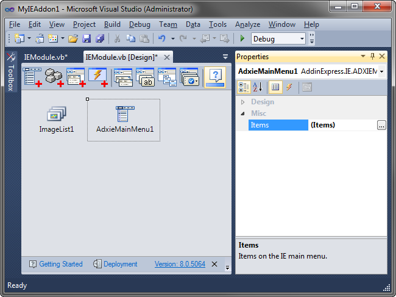Click the Copy icon in the toolbar
Viewport: 396px width, 297px height.
click(x=130, y=38)
